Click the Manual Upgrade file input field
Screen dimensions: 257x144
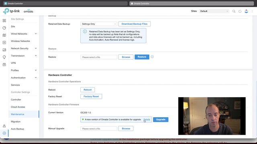[99, 129]
